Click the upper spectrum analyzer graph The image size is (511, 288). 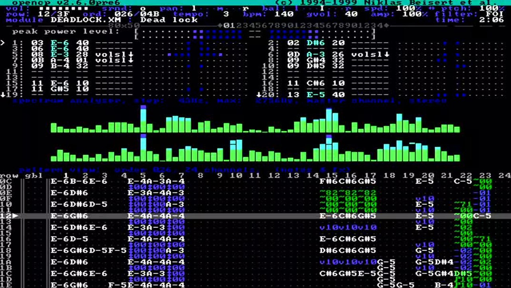click(255, 119)
